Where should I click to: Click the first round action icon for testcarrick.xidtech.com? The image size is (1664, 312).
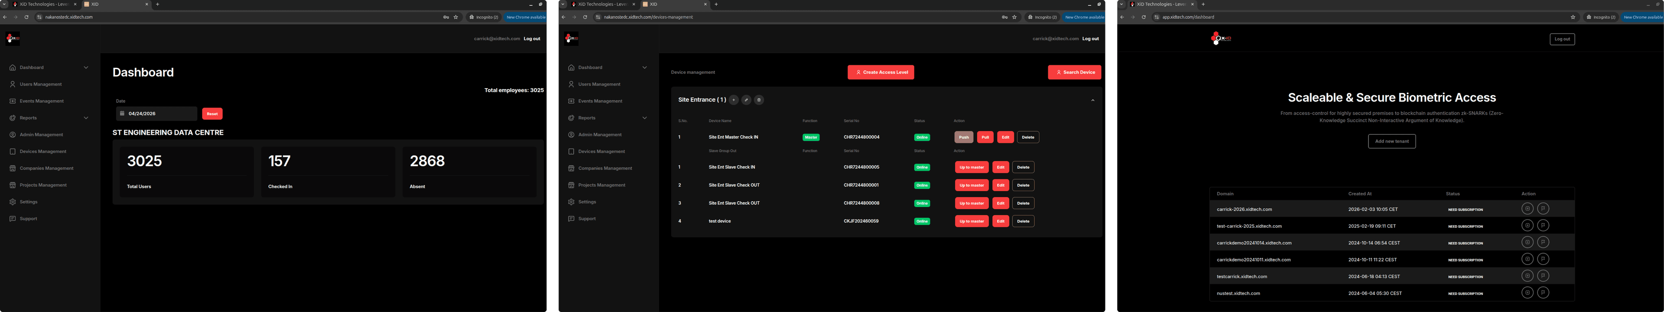click(x=1527, y=276)
